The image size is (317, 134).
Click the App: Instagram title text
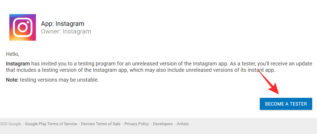pos(63,24)
